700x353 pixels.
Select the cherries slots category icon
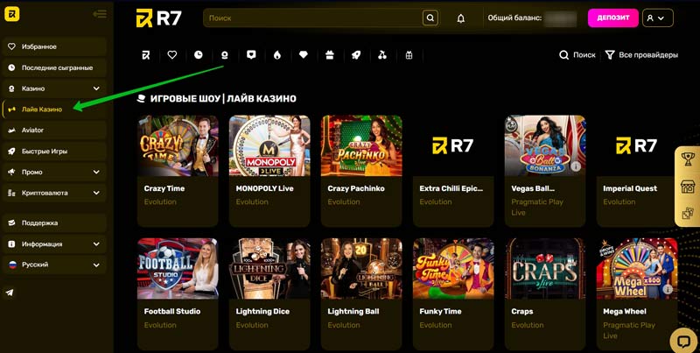tap(382, 55)
